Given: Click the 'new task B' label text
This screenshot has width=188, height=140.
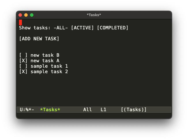Looking at the screenshot, I should point(45,55).
